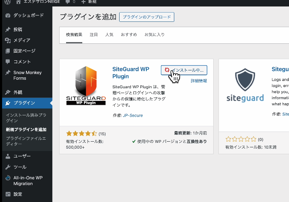Screen dimensions: 289x202
Task: Switch to 検索結果 tab
Action: click(74, 35)
